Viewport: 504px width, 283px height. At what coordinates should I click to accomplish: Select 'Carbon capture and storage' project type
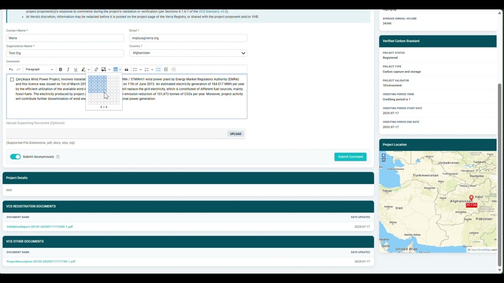[402, 72]
